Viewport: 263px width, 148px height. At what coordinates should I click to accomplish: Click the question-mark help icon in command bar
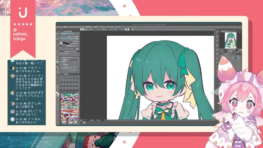pos(127,29)
